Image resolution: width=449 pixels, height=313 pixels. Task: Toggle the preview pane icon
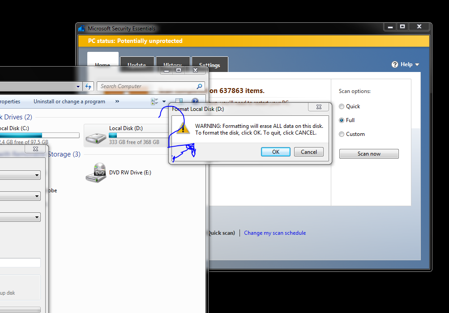179,101
